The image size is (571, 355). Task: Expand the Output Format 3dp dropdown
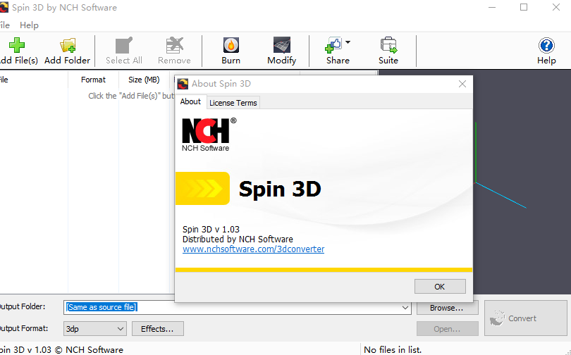[x=95, y=329]
